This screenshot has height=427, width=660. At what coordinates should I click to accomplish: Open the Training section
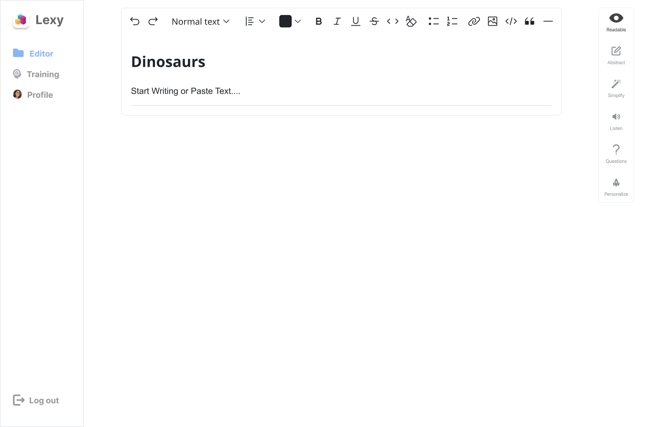point(36,74)
